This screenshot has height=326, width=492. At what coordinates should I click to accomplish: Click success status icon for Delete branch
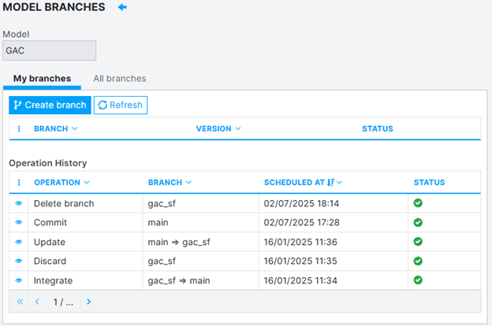(x=418, y=203)
